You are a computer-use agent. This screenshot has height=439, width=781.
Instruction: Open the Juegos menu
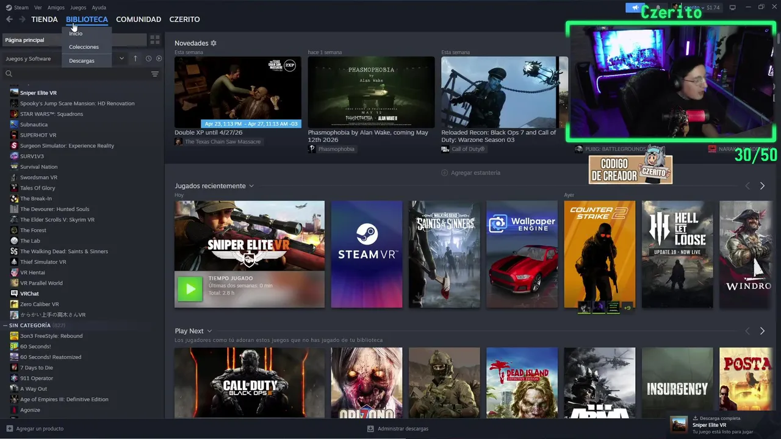tap(78, 7)
